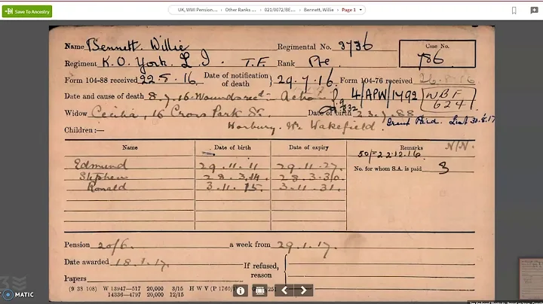Show record info with the i icon
This screenshot has width=543, height=304.
[x=241, y=290]
